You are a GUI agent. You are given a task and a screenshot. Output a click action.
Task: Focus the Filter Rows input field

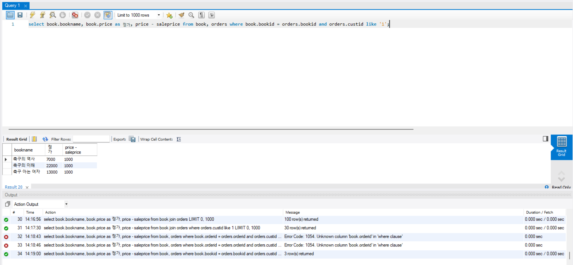point(91,139)
